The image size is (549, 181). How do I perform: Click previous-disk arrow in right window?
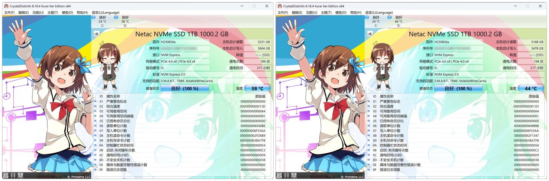coord(370,33)
